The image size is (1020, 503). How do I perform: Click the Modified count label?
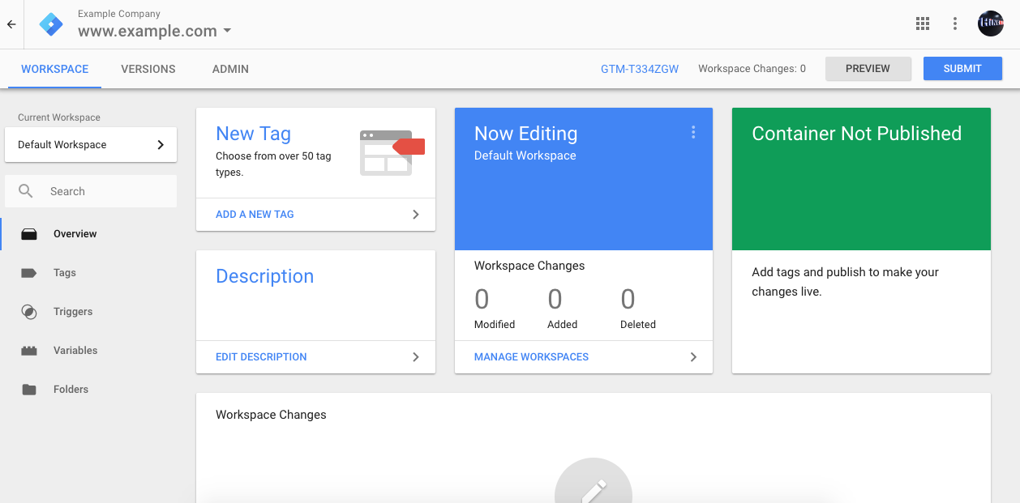(x=495, y=325)
